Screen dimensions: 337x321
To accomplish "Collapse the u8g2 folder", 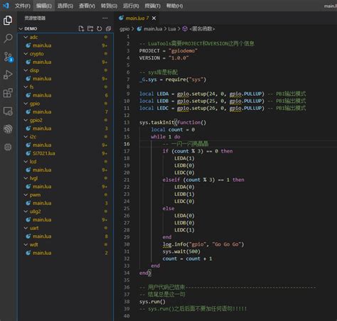I will 26,212.
